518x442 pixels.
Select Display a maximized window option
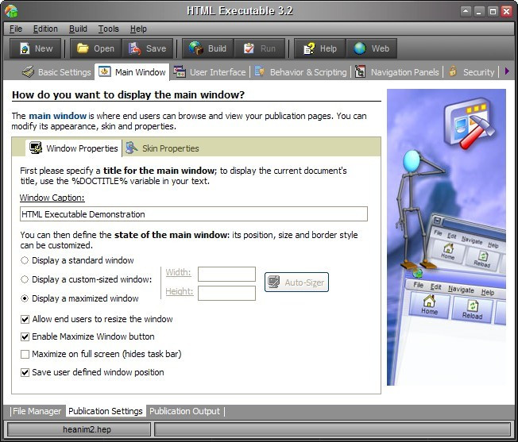point(79,298)
